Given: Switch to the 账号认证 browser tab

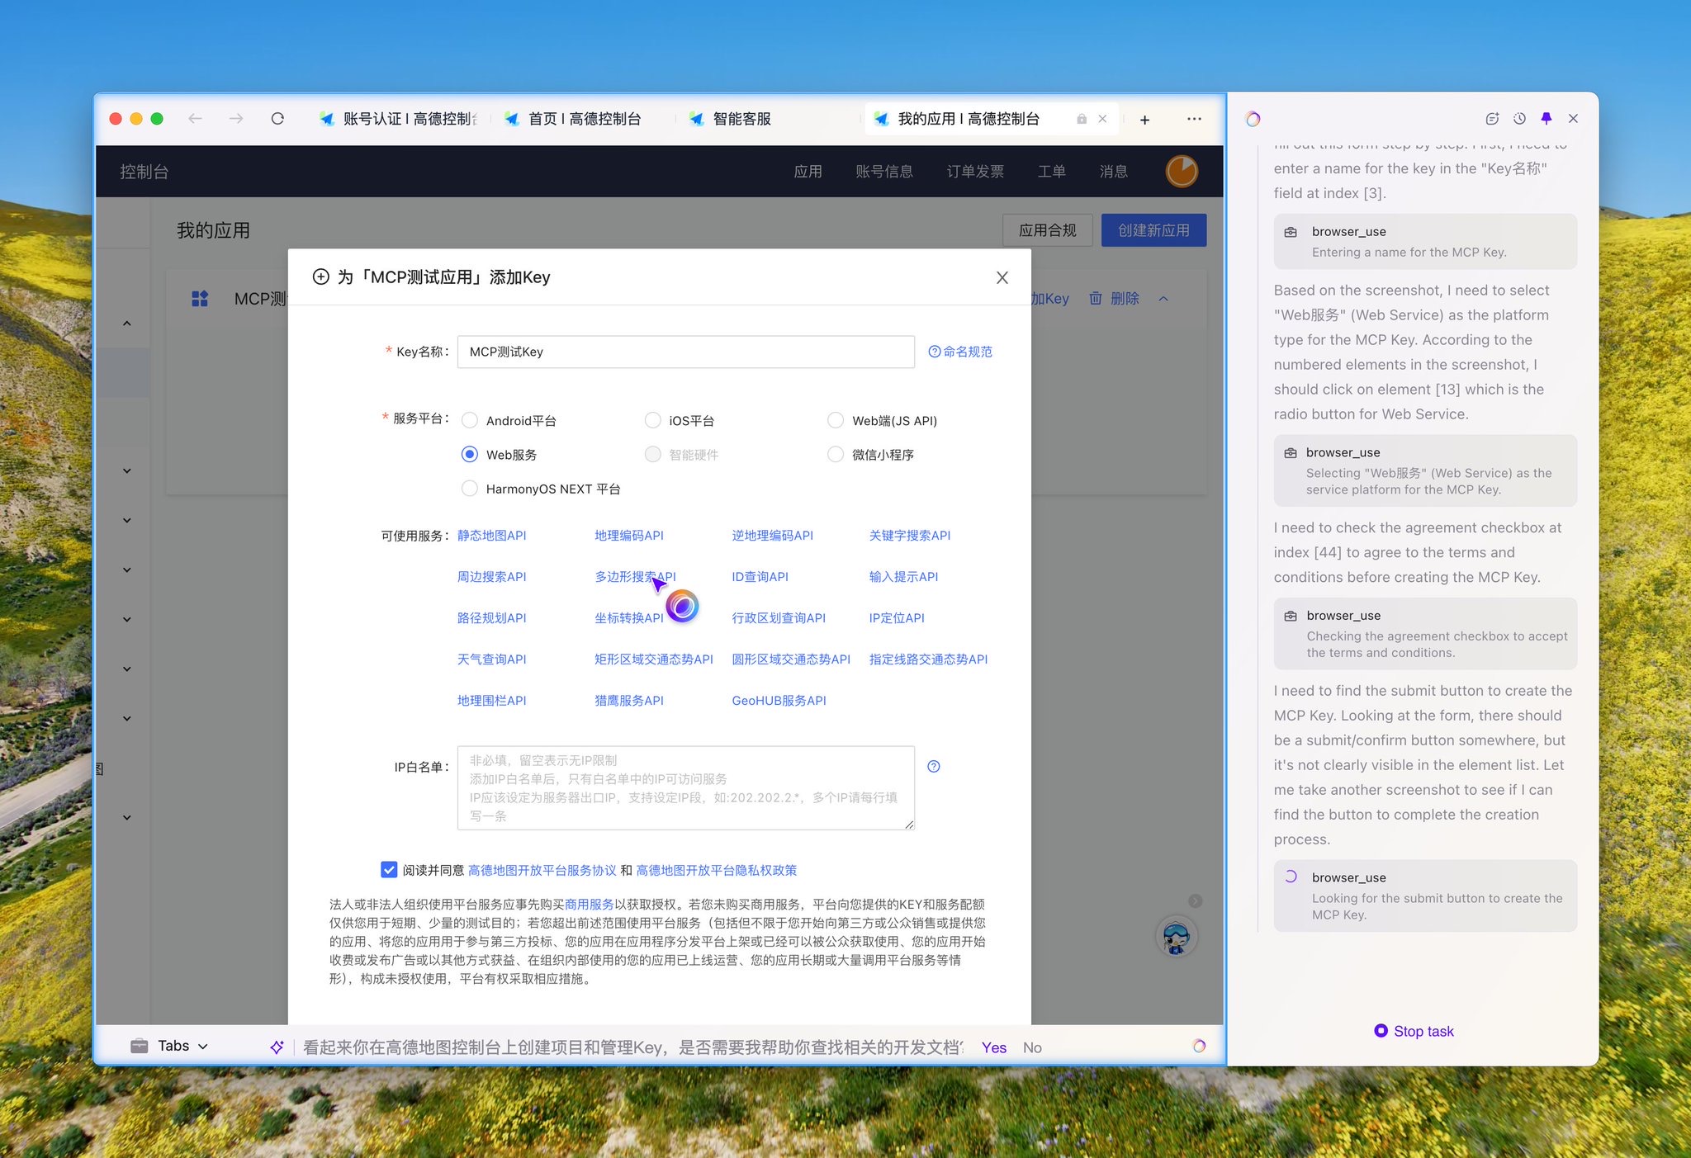Looking at the screenshot, I should pos(399,119).
